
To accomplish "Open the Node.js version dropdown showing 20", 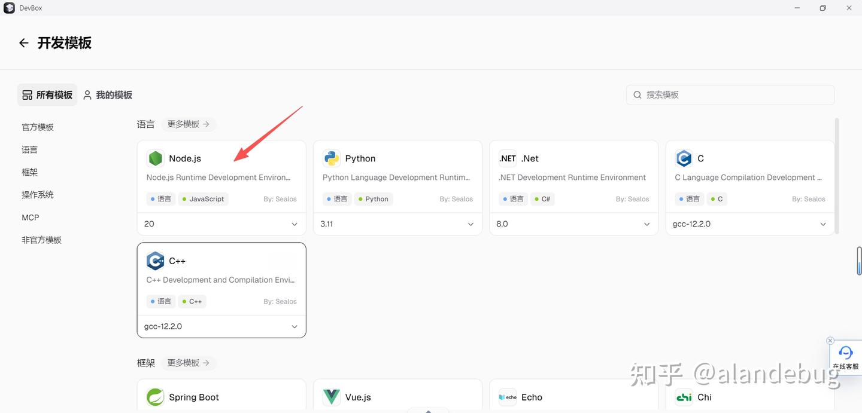I will click(221, 224).
